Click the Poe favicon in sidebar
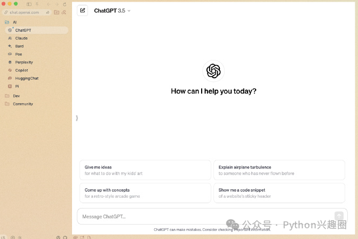This screenshot has height=239, width=358. (10, 54)
